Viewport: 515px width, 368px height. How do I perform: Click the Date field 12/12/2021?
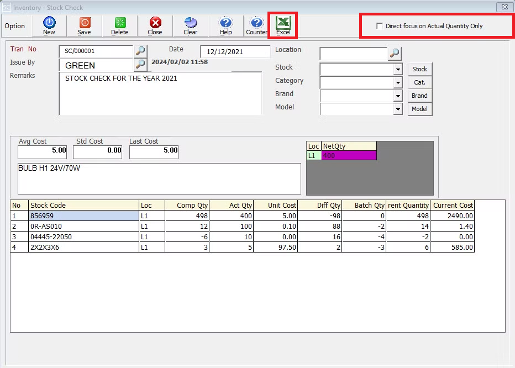pos(235,51)
